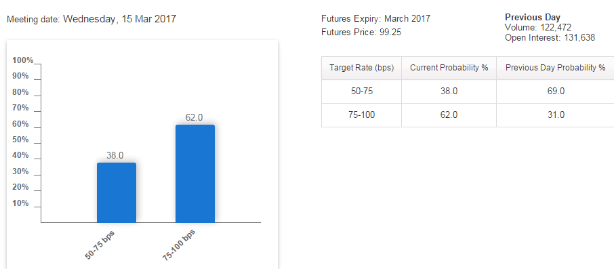Click the Previous Day Probability % header
The height and width of the screenshot is (269, 614).
555,68
